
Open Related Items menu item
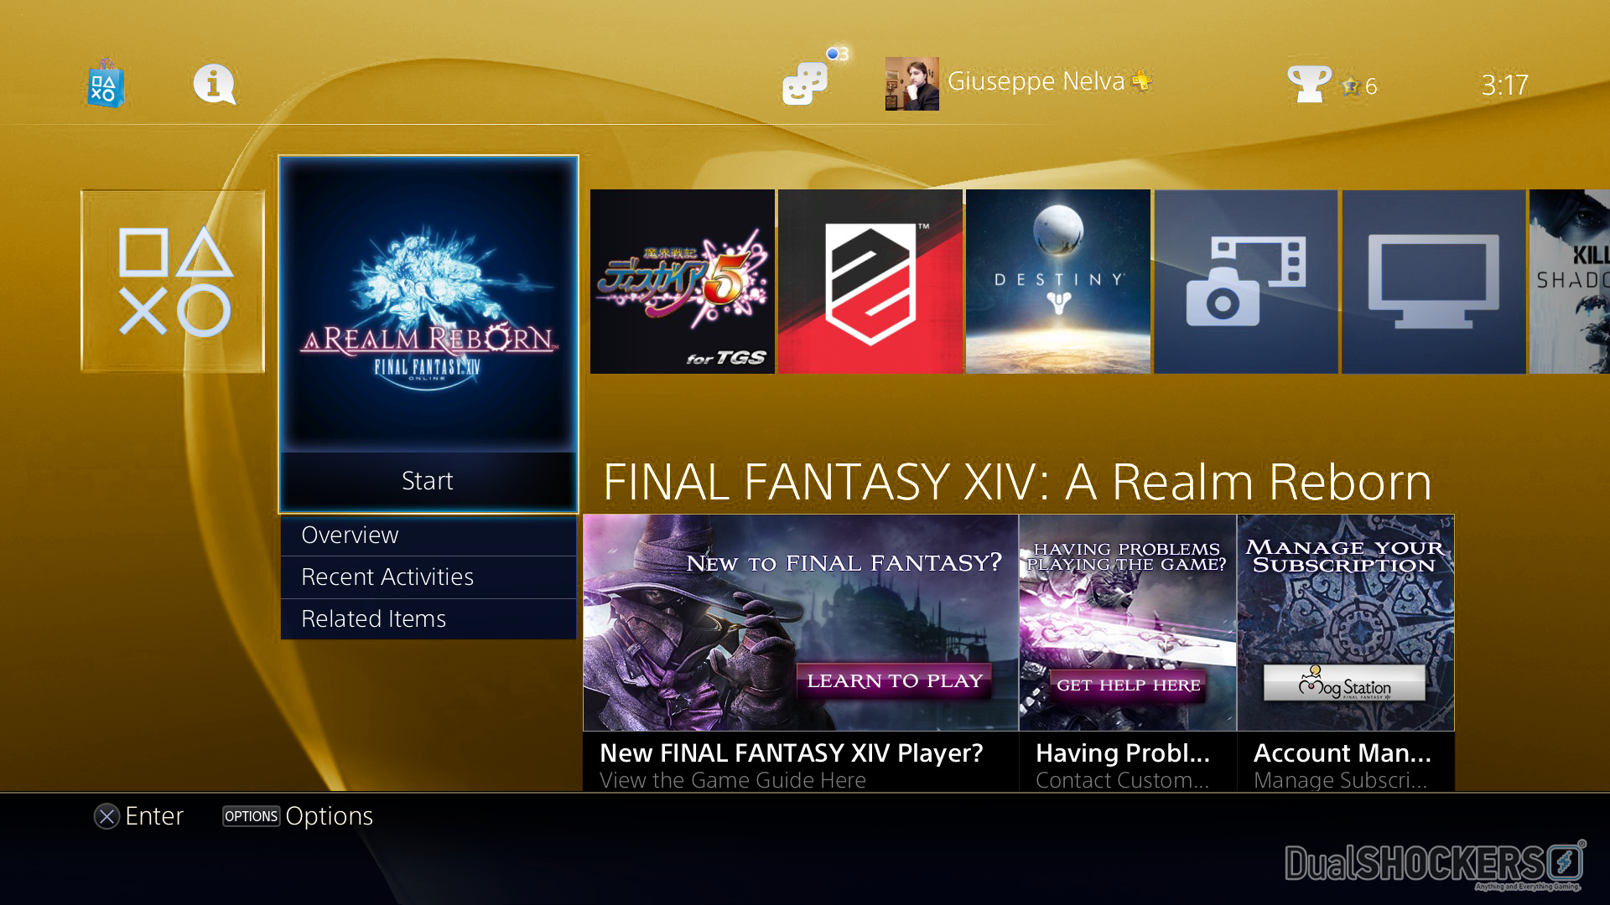click(x=428, y=619)
